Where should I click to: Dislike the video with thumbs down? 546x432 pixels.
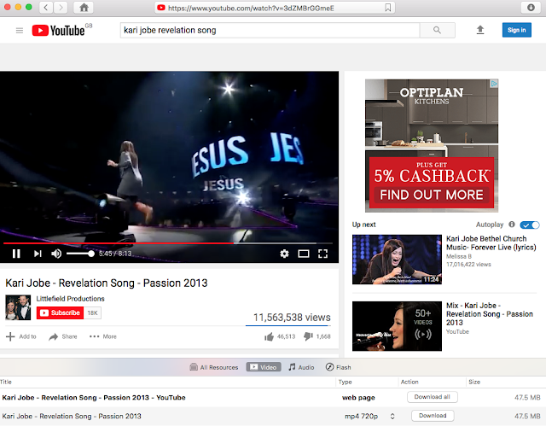(x=308, y=336)
